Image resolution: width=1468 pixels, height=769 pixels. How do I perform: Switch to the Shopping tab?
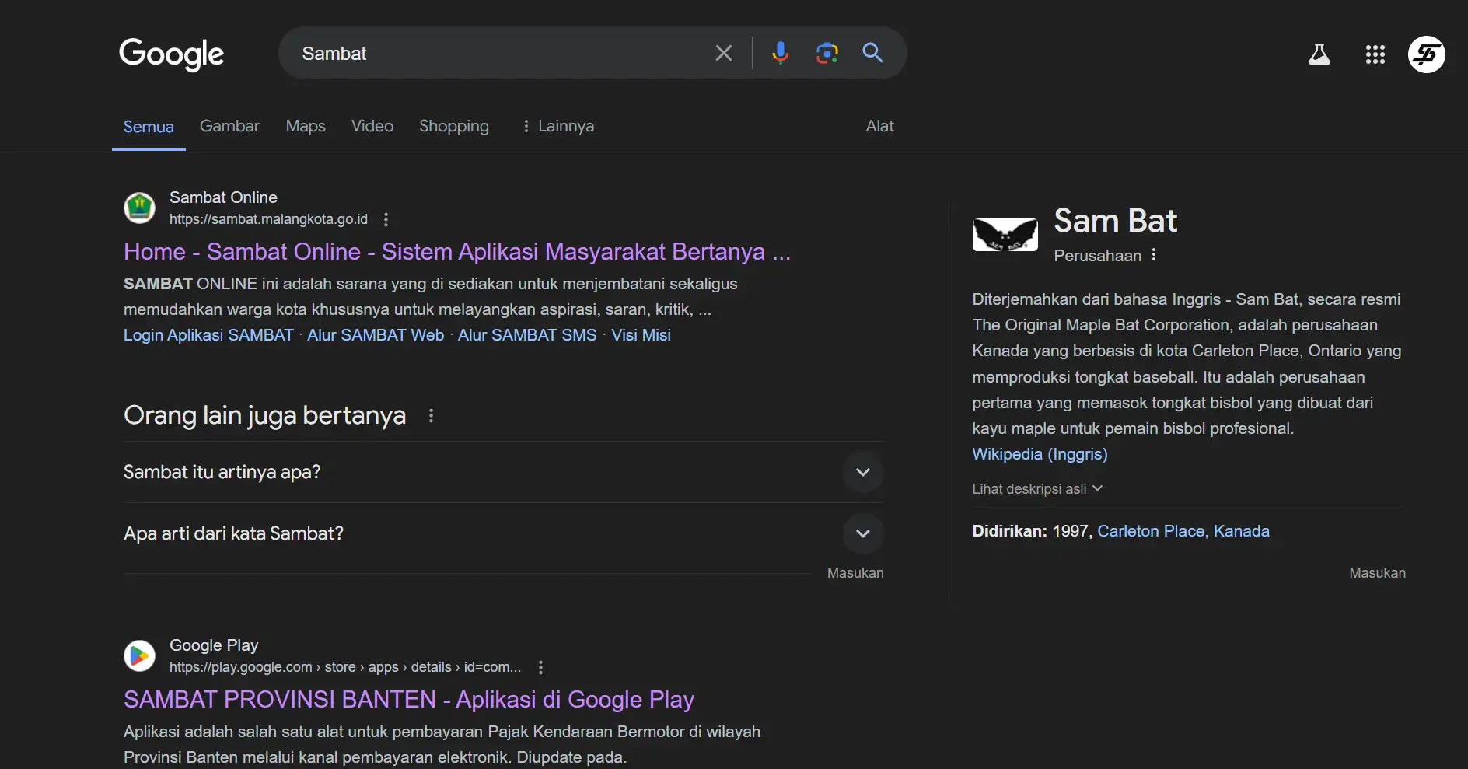(454, 126)
